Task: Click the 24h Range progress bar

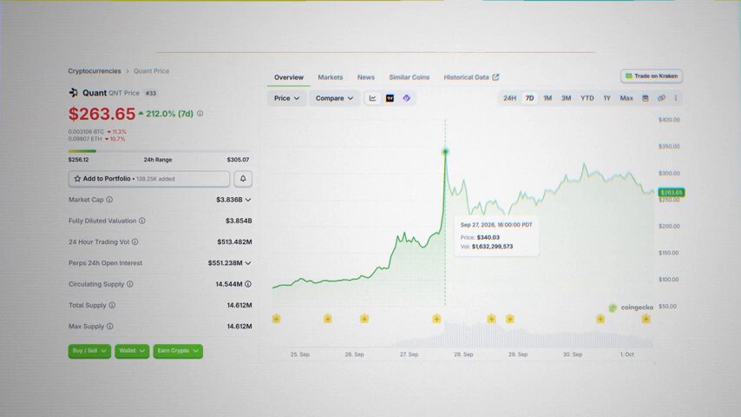Action: tap(158, 151)
